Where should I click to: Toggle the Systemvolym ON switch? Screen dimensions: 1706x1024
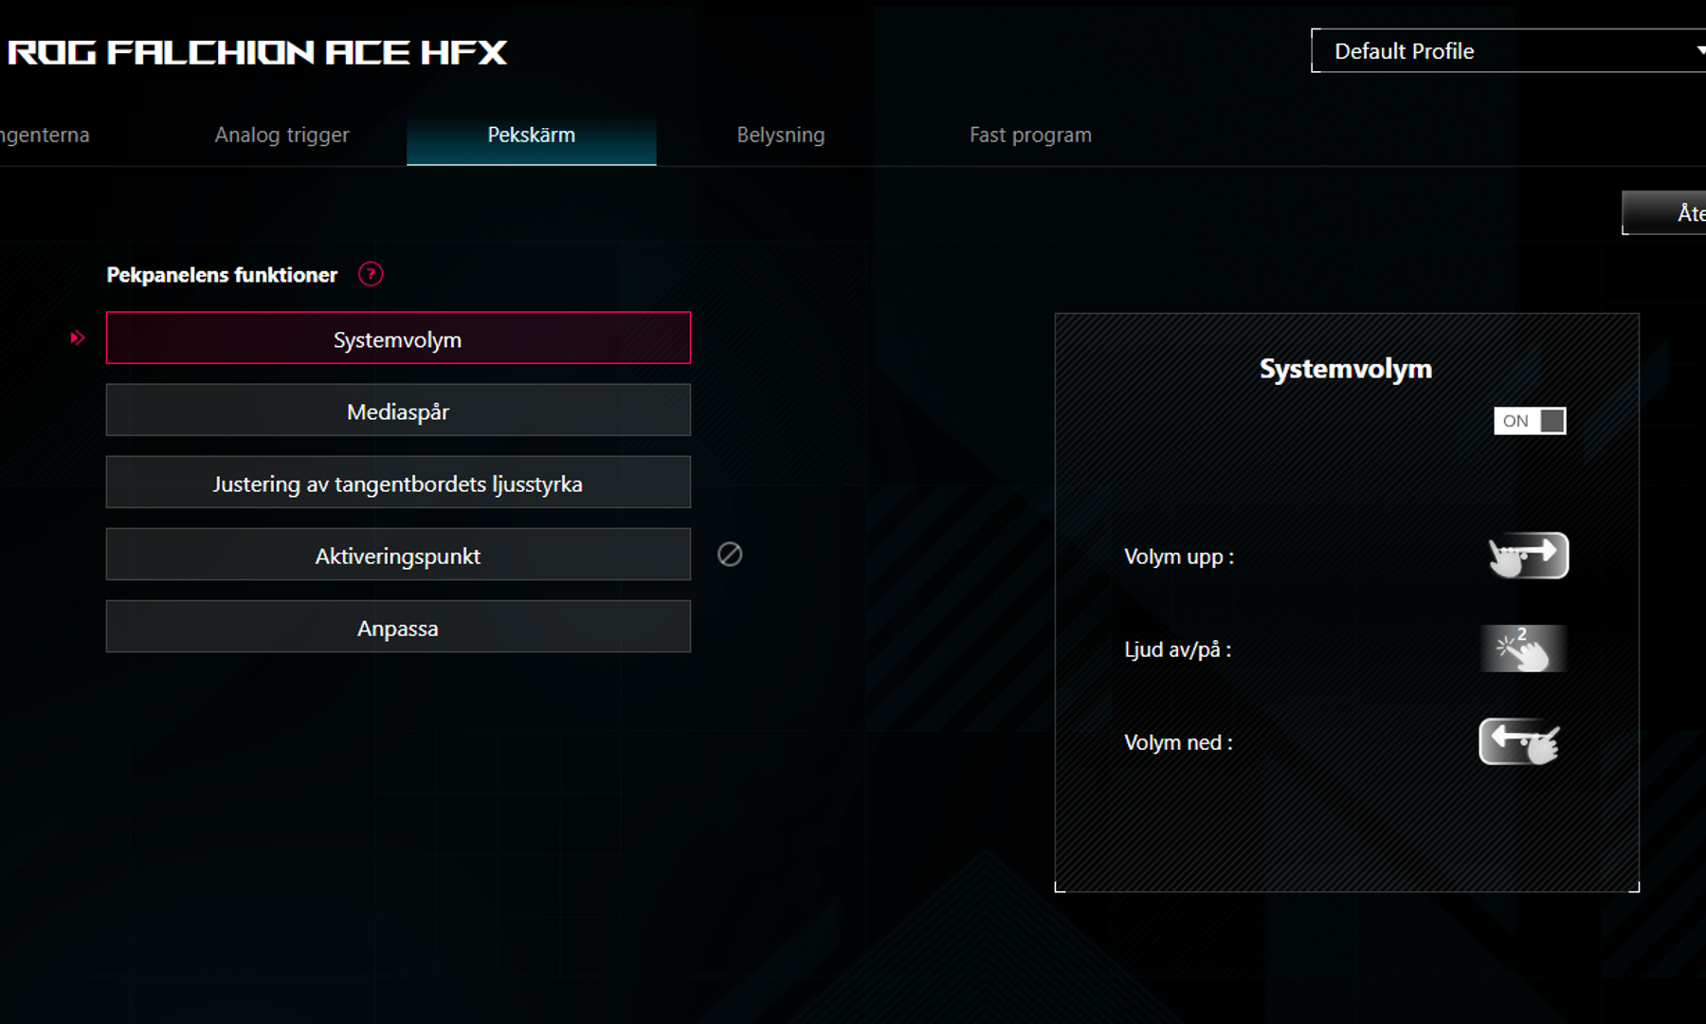click(1530, 421)
